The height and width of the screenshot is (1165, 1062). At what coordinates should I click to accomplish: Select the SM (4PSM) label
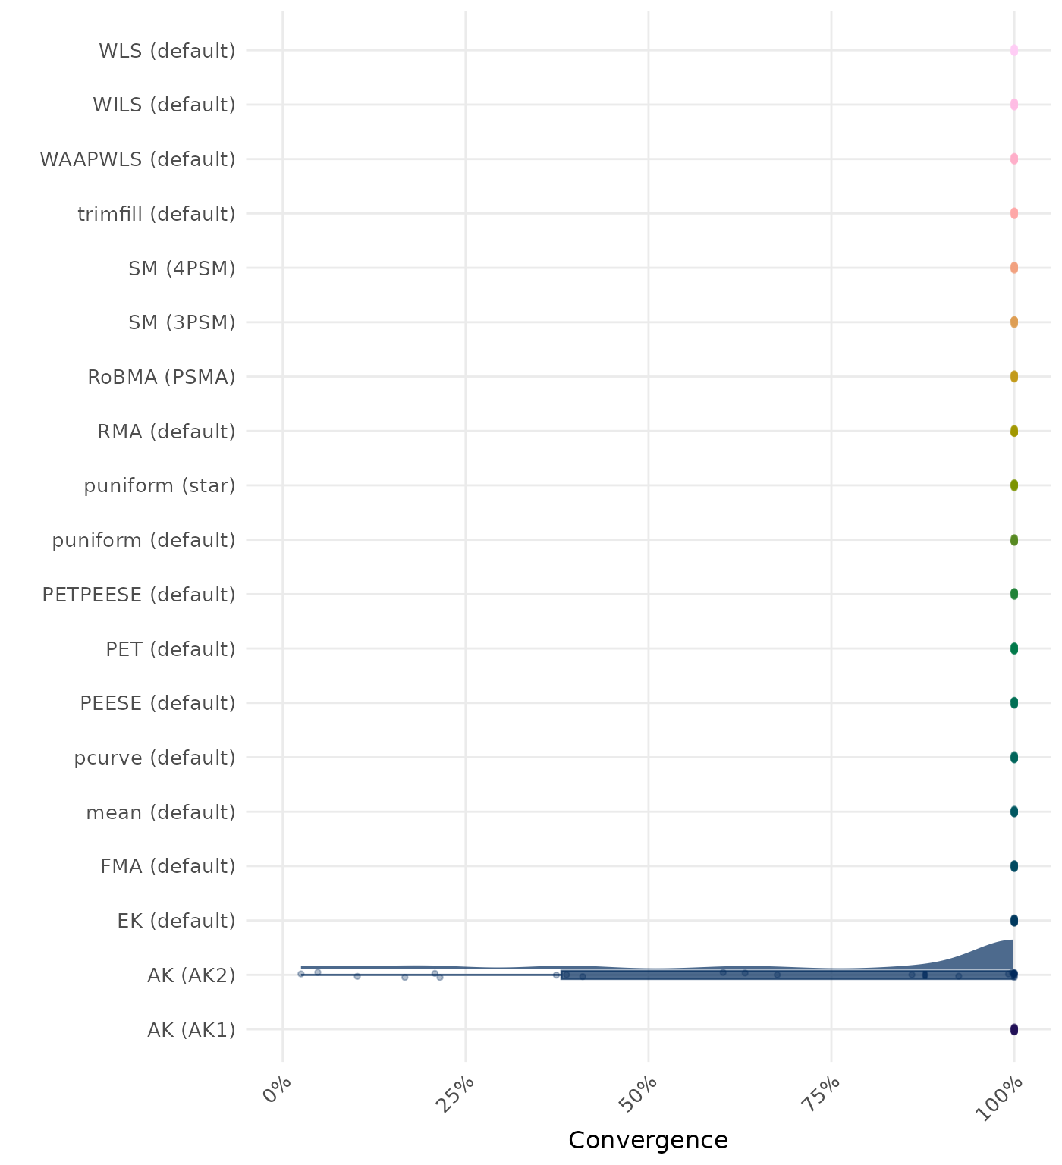[x=182, y=268]
